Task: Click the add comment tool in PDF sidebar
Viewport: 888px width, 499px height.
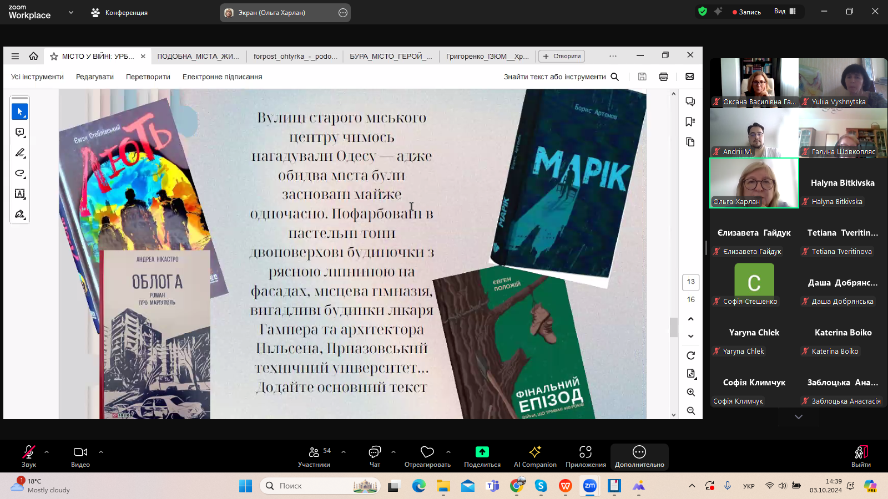Action: coord(20,133)
